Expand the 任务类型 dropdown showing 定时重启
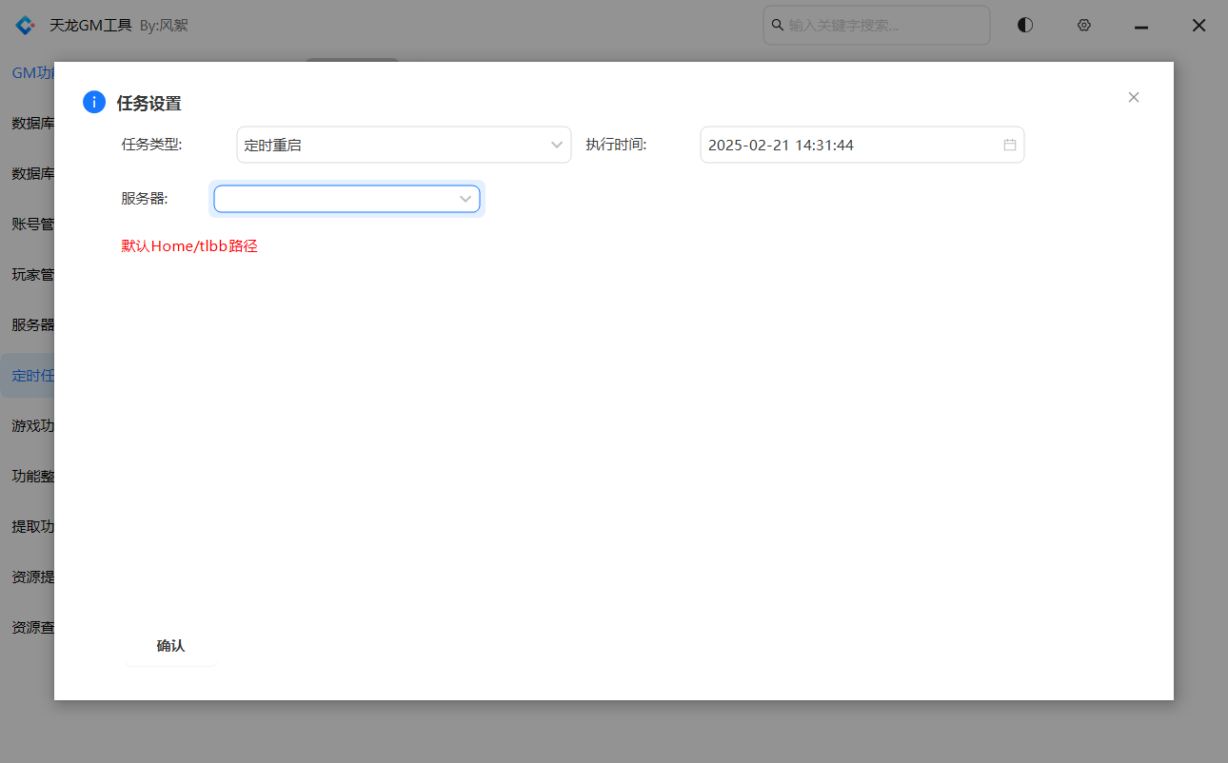1228x763 pixels. [403, 145]
